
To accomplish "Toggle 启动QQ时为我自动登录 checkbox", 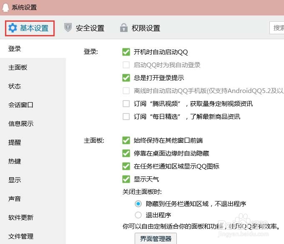I will (126, 65).
